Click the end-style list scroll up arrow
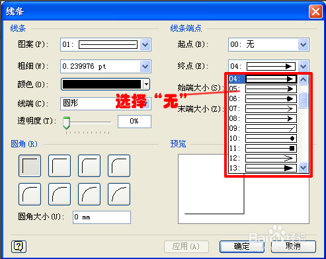 (304, 79)
